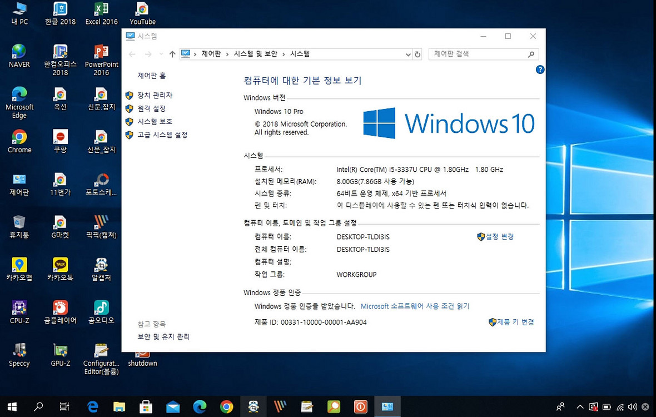Screen dimensions: 656x417
Task: Select GPU-Z desktop icon
Action: point(60,355)
